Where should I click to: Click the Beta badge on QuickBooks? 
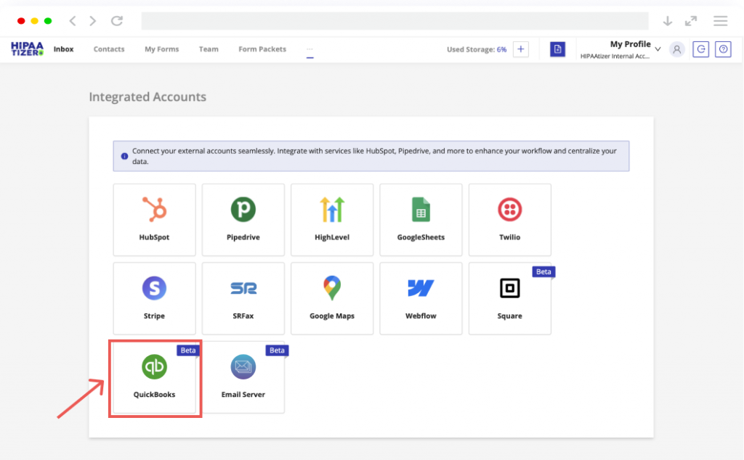[x=188, y=350]
